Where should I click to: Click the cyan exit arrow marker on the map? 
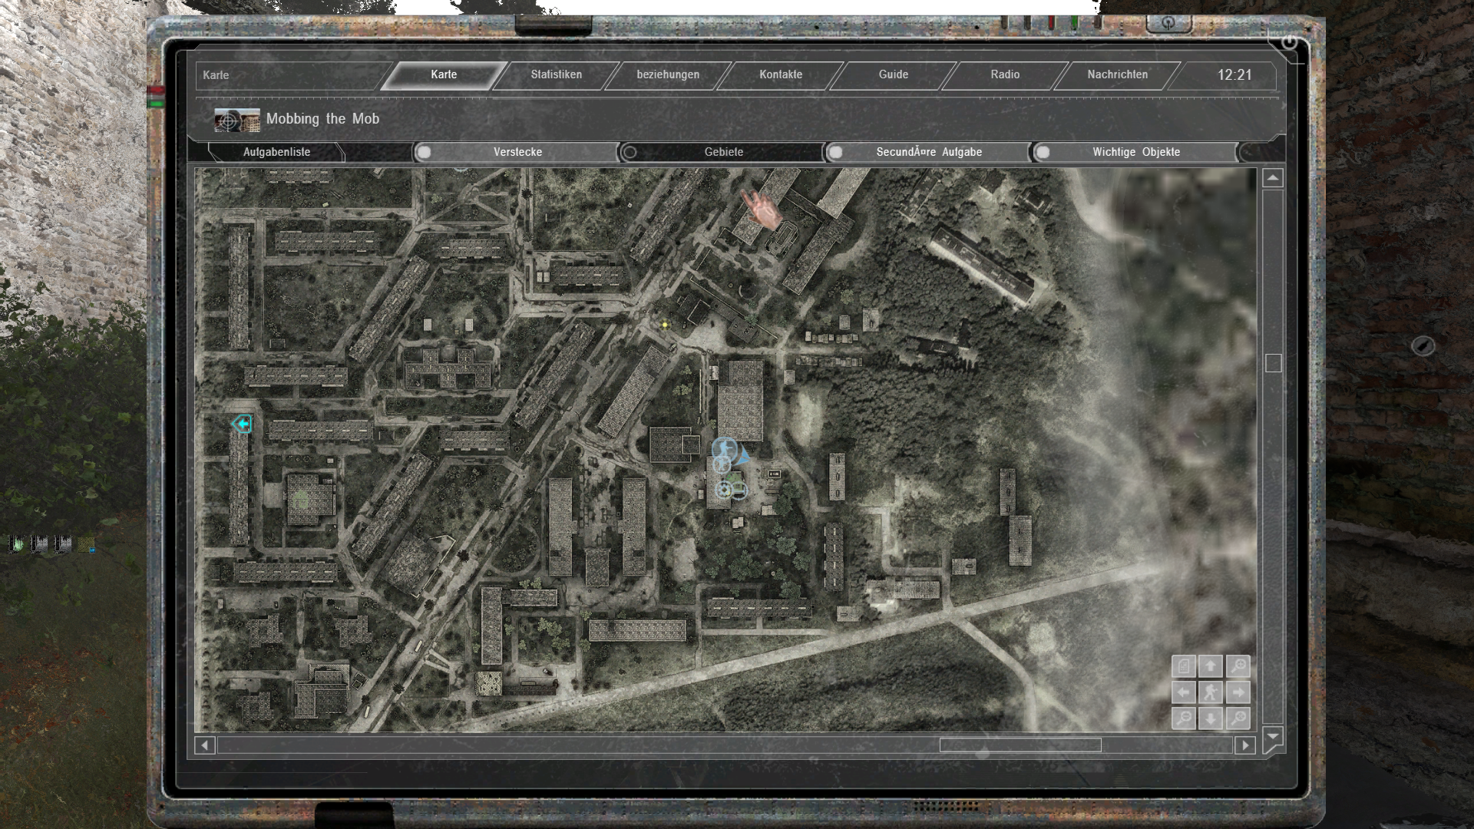(x=241, y=423)
